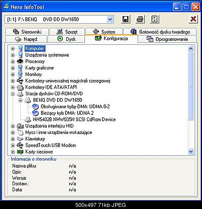The image size is (202, 209).
Task: Click the Procesory chip icon
Action: tap(20, 61)
